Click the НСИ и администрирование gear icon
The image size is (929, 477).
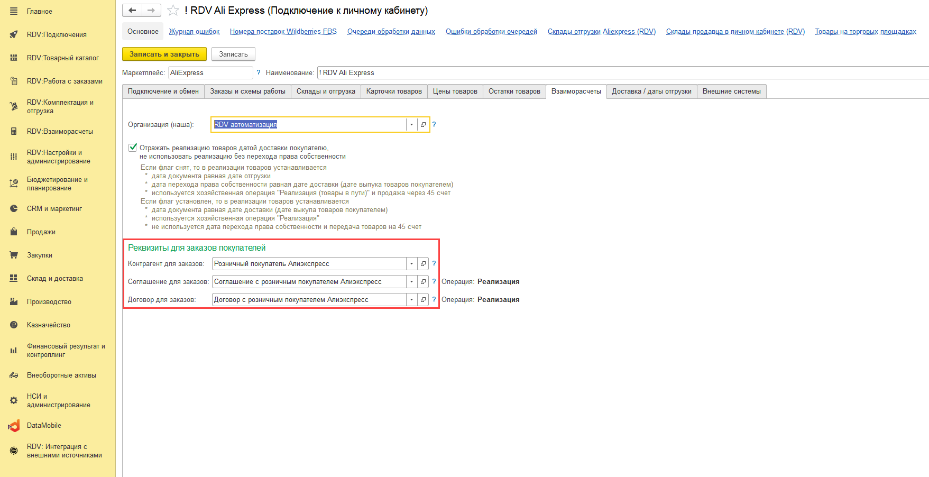14,400
